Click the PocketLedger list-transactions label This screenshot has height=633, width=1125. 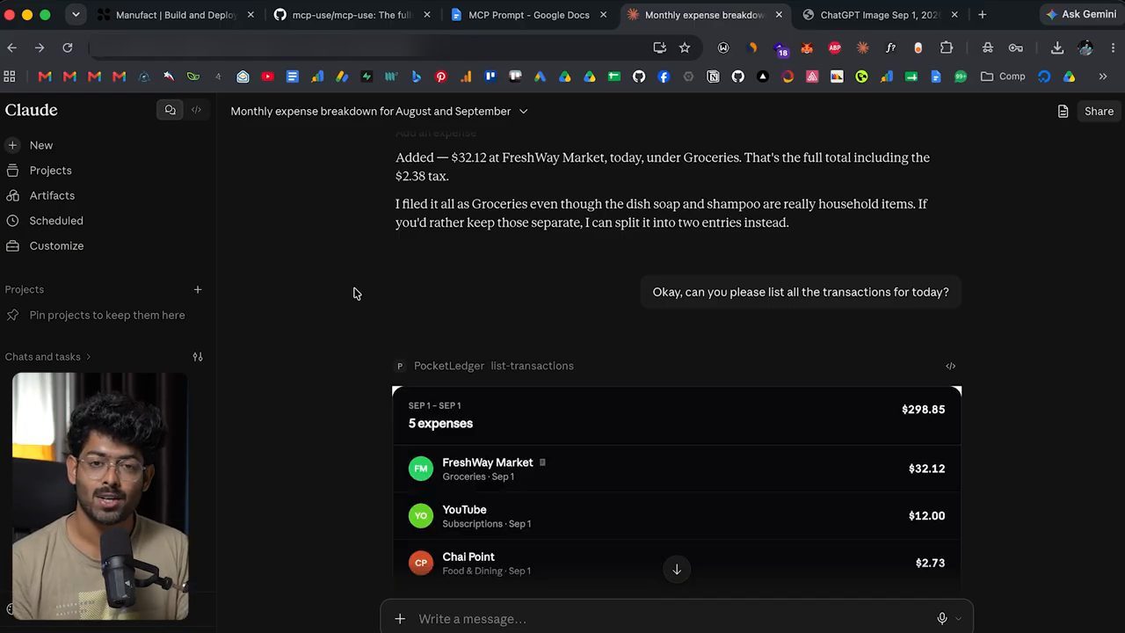point(494,366)
